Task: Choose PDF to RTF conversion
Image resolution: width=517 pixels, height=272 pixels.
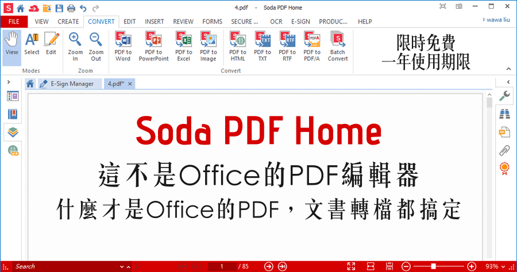Action: [287, 46]
